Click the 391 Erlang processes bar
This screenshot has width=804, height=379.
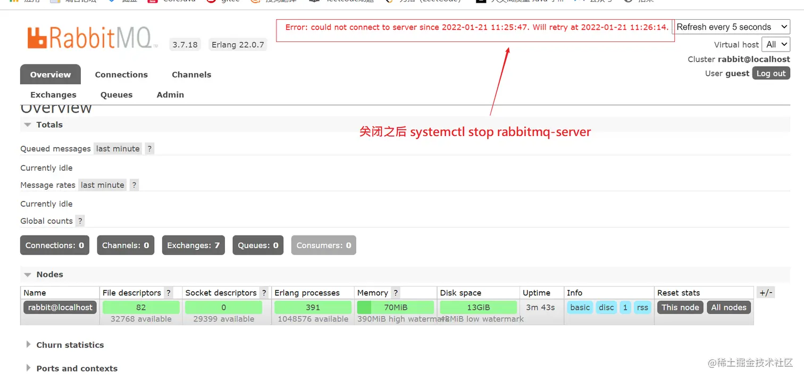pos(313,307)
